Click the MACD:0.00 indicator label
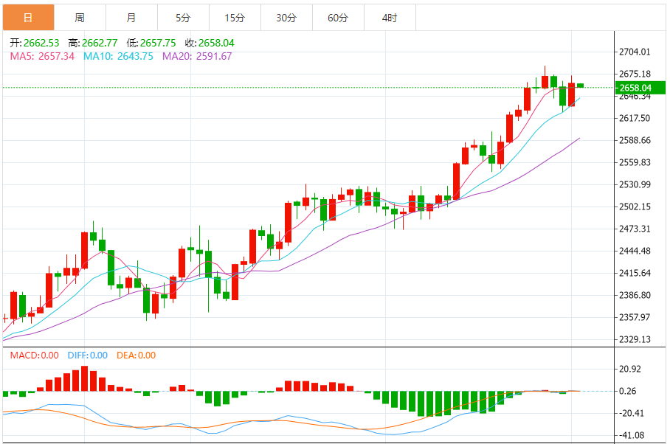Viewport: 670px width, 444px height. 34,355
